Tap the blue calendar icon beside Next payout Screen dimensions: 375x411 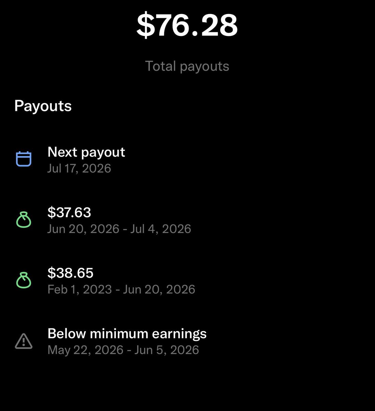click(x=24, y=159)
